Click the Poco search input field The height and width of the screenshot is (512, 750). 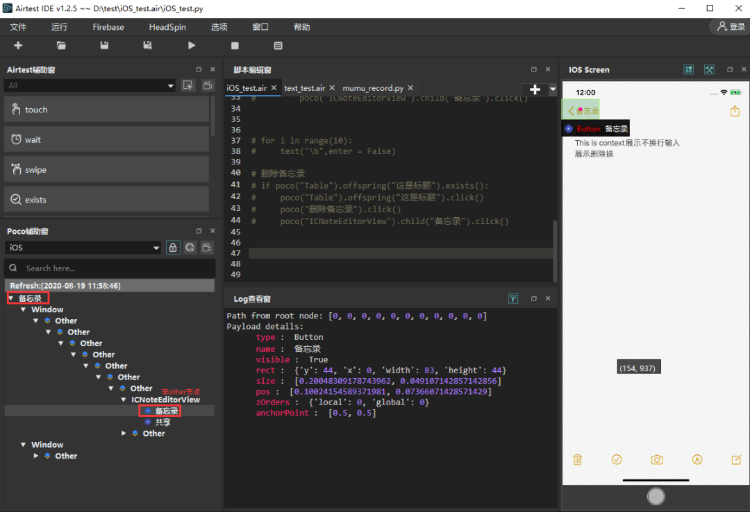coord(111,268)
